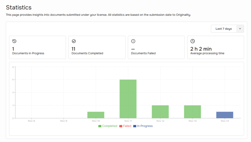The width and height of the screenshot is (251, 142).
Task: Click the clock icon above Average processing time
Action: click(193, 41)
